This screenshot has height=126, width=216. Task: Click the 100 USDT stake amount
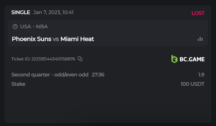click(192, 84)
